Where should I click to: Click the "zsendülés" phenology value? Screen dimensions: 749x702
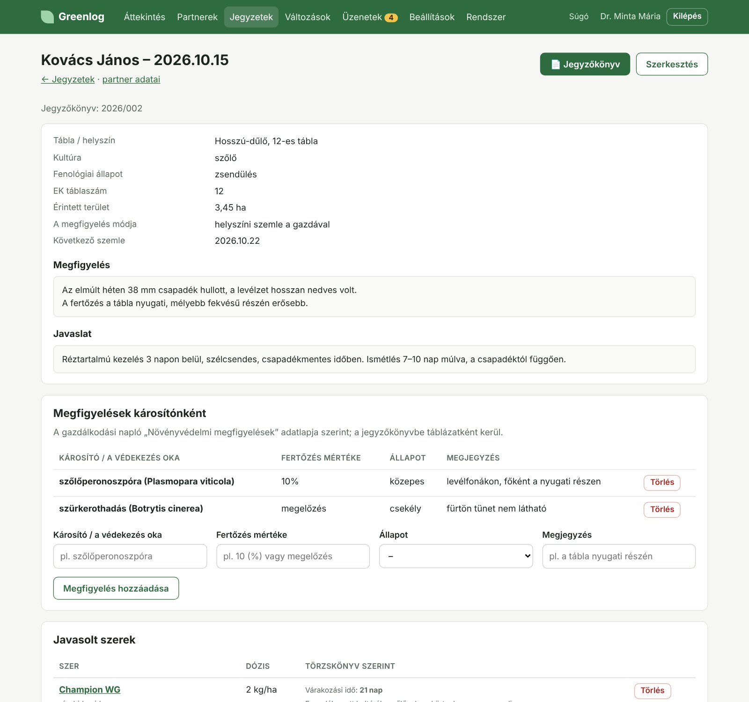click(235, 174)
